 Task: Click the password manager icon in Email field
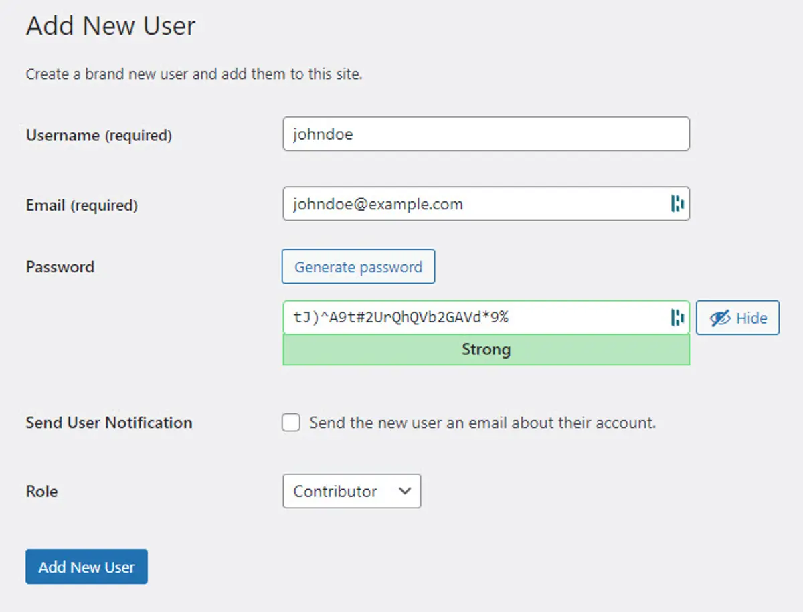coord(677,204)
